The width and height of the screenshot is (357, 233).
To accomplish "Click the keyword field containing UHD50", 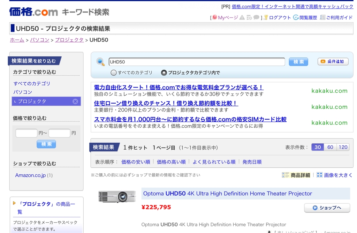I will [x=197, y=62].
